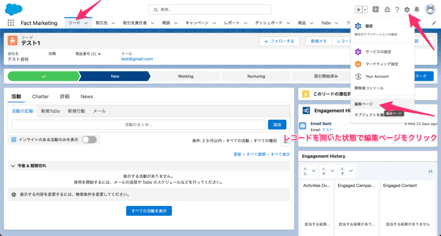The image size is (441, 236).
Task: Click the 追加 button
Action: 277,124
